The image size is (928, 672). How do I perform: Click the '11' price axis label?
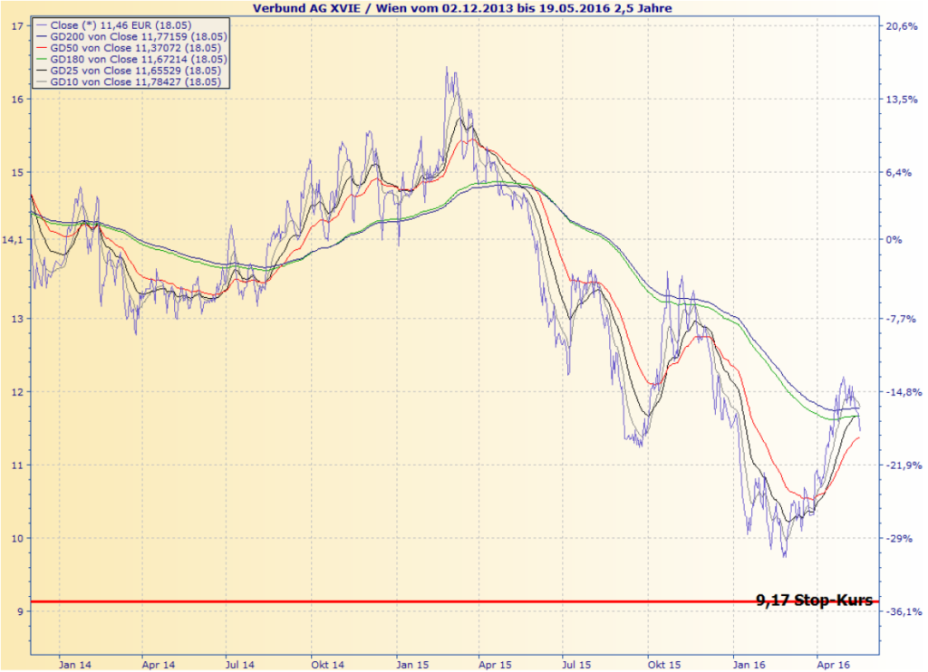pos(17,466)
